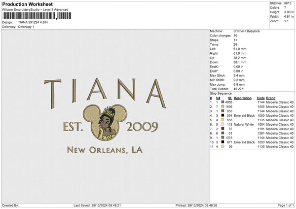Click the code '1055' in stop 2

pos(261,106)
